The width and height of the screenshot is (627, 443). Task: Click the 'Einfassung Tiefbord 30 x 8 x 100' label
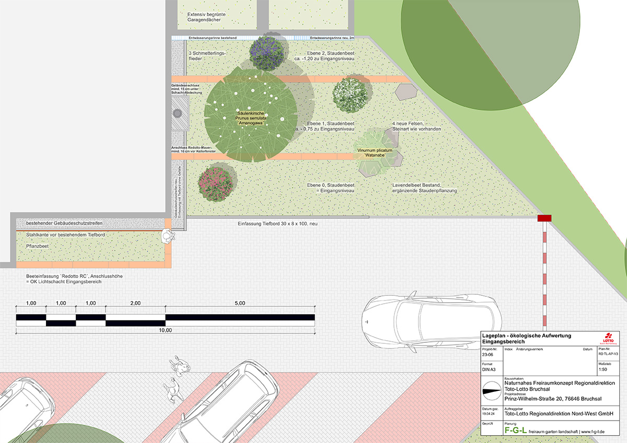277,223
